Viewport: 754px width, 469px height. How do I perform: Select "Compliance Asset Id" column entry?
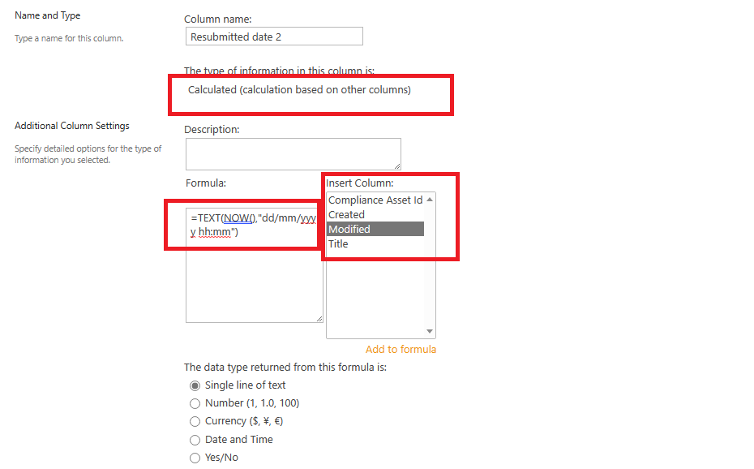(373, 200)
